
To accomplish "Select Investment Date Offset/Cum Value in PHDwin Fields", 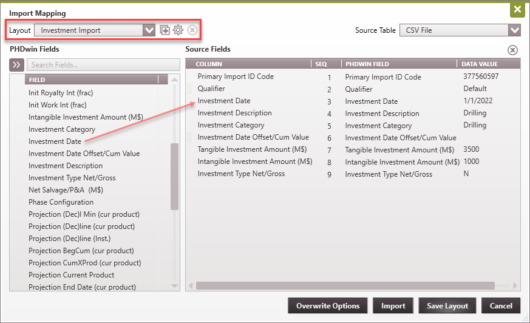I will pyautogui.click(x=84, y=154).
